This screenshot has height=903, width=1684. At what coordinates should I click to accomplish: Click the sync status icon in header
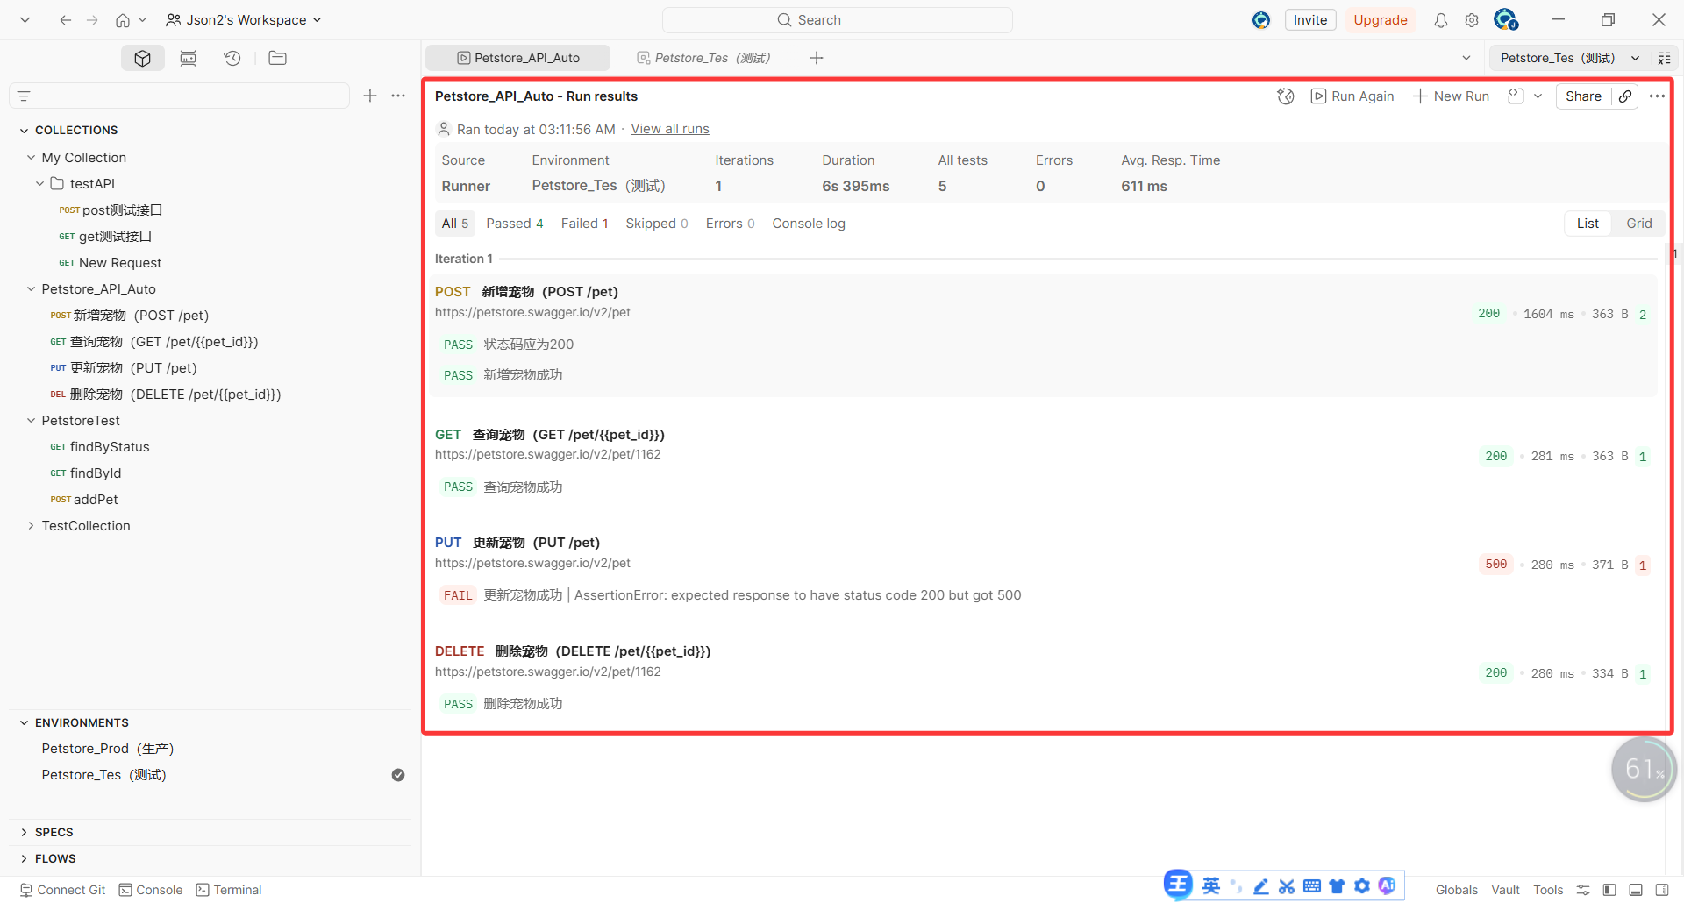click(1261, 20)
